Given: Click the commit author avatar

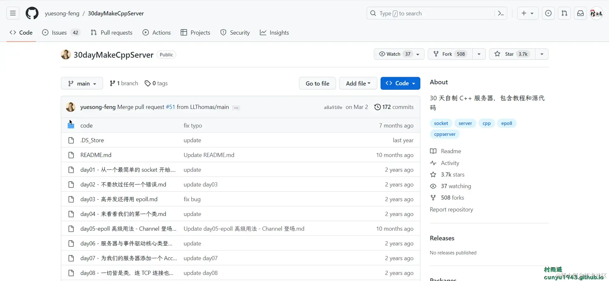Looking at the screenshot, I should coord(71,107).
